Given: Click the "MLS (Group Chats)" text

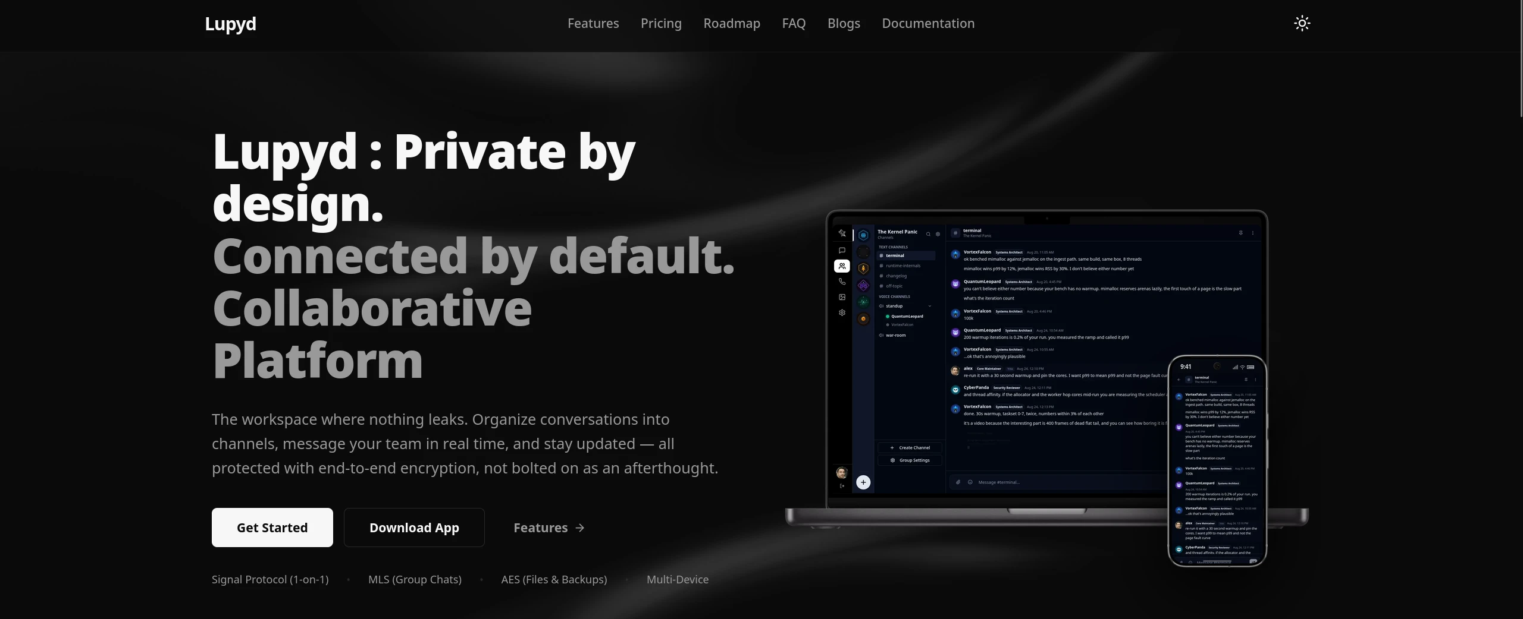Looking at the screenshot, I should tap(415, 579).
